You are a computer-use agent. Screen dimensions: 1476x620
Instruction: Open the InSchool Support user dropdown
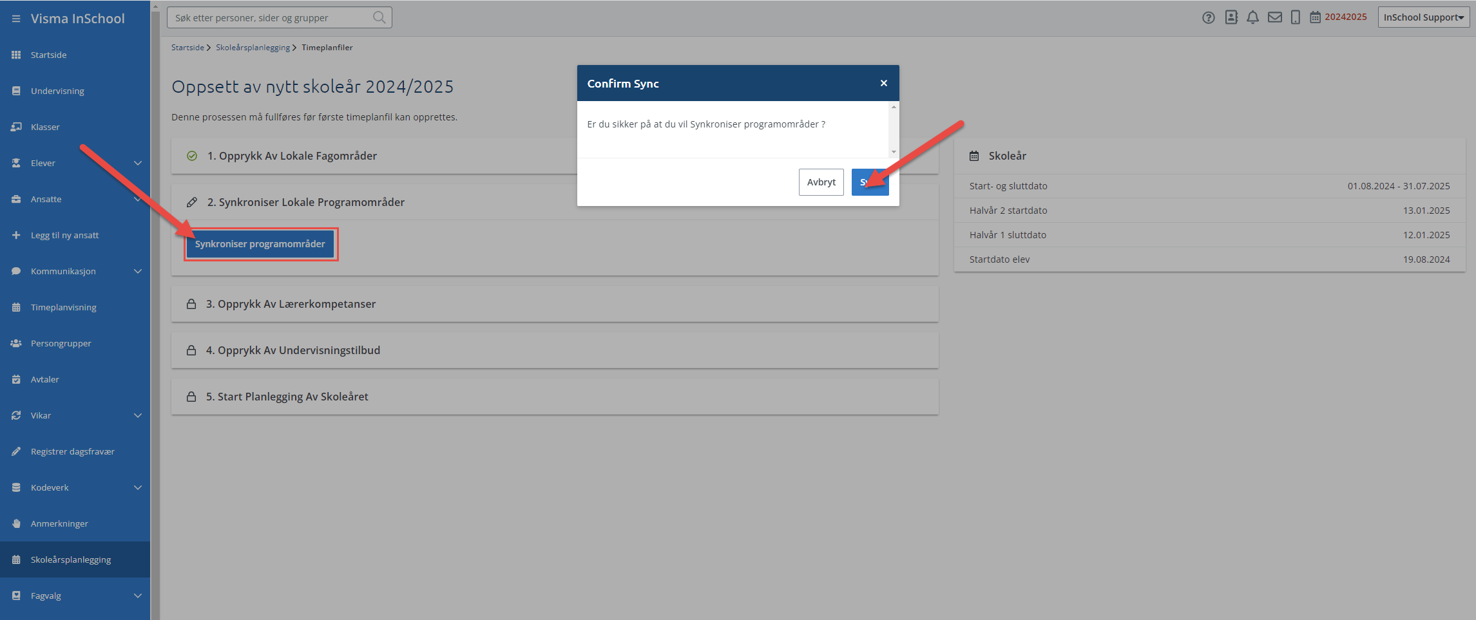[x=1423, y=17]
